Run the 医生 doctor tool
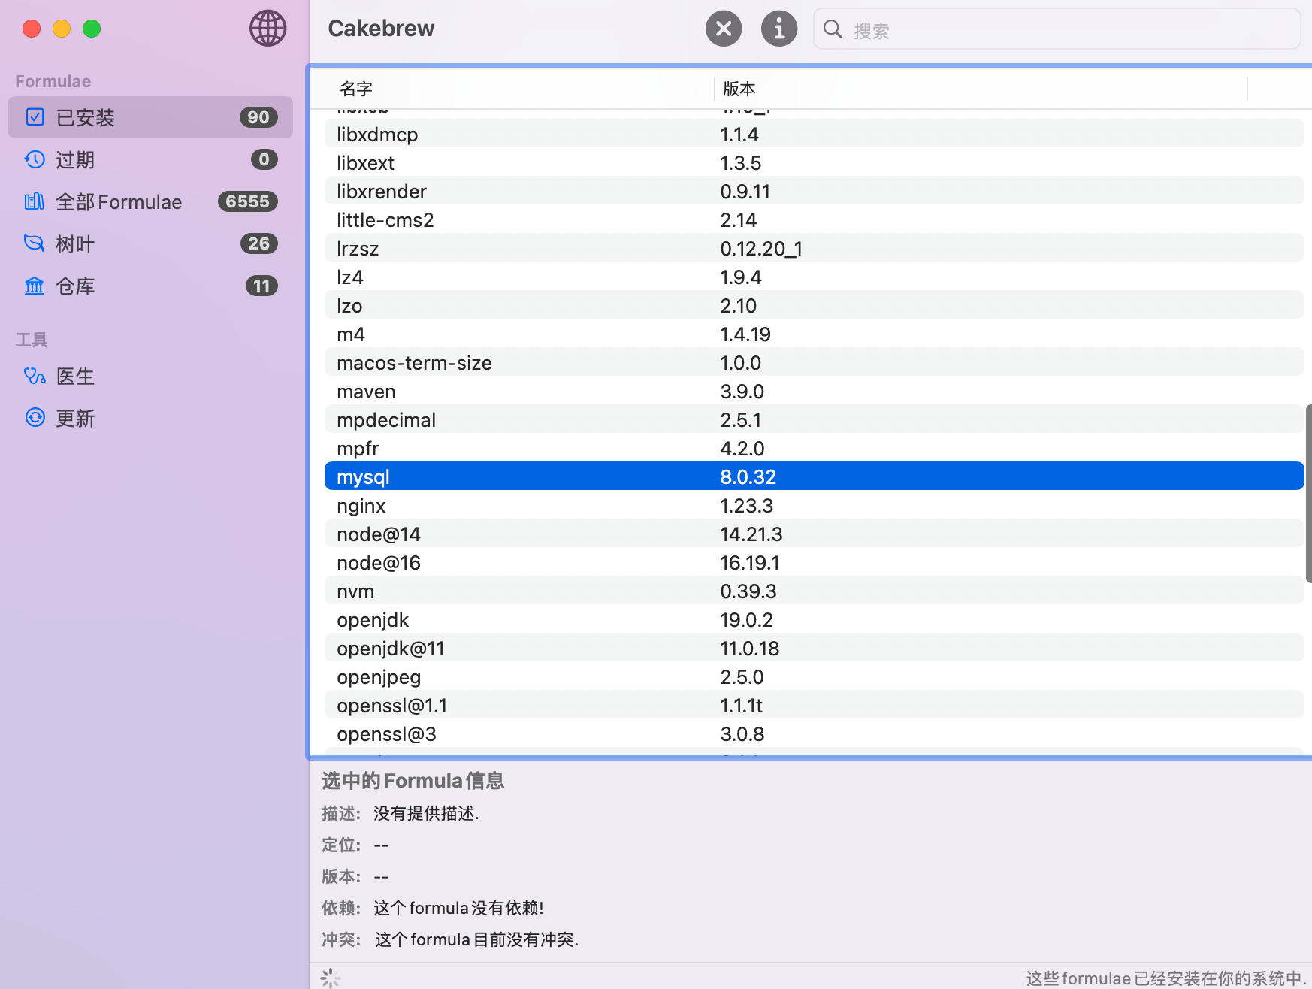 [150, 376]
